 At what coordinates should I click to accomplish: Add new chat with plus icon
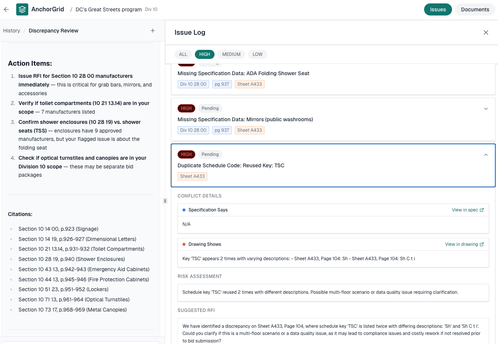click(153, 31)
